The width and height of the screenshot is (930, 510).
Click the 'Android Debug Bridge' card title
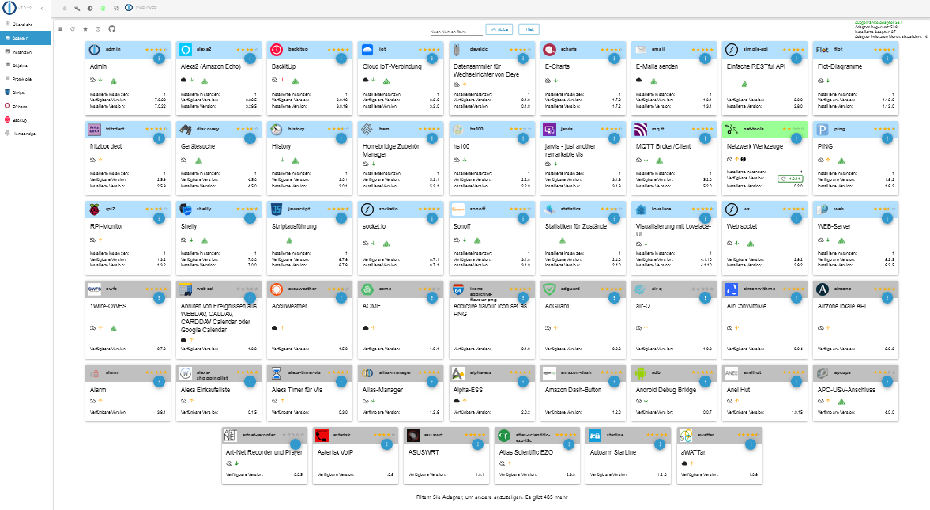tap(665, 390)
